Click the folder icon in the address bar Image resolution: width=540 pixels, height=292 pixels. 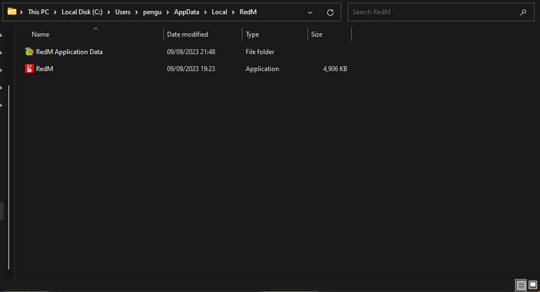point(12,11)
